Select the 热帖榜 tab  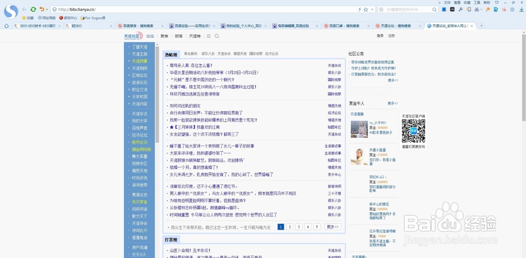[171, 55]
